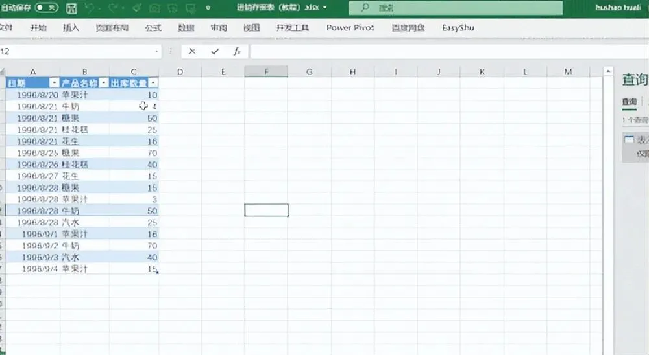Click the outlined active cell in column F

point(266,211)
